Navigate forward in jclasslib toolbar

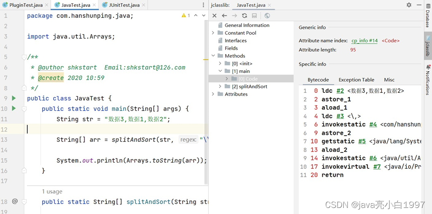click(x=234, y=16)
